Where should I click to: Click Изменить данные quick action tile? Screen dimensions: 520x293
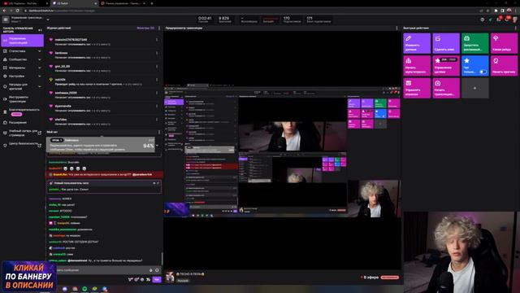[x=417, y=43]
